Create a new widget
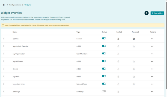This screenshot has height=97, width=167. tap(157, 13)
